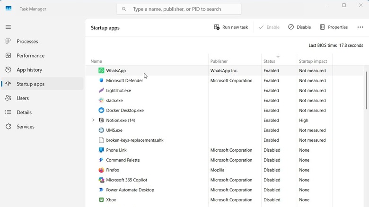Click the Status column sort chevron
369x207 pixels.
(x=278, y=57)
